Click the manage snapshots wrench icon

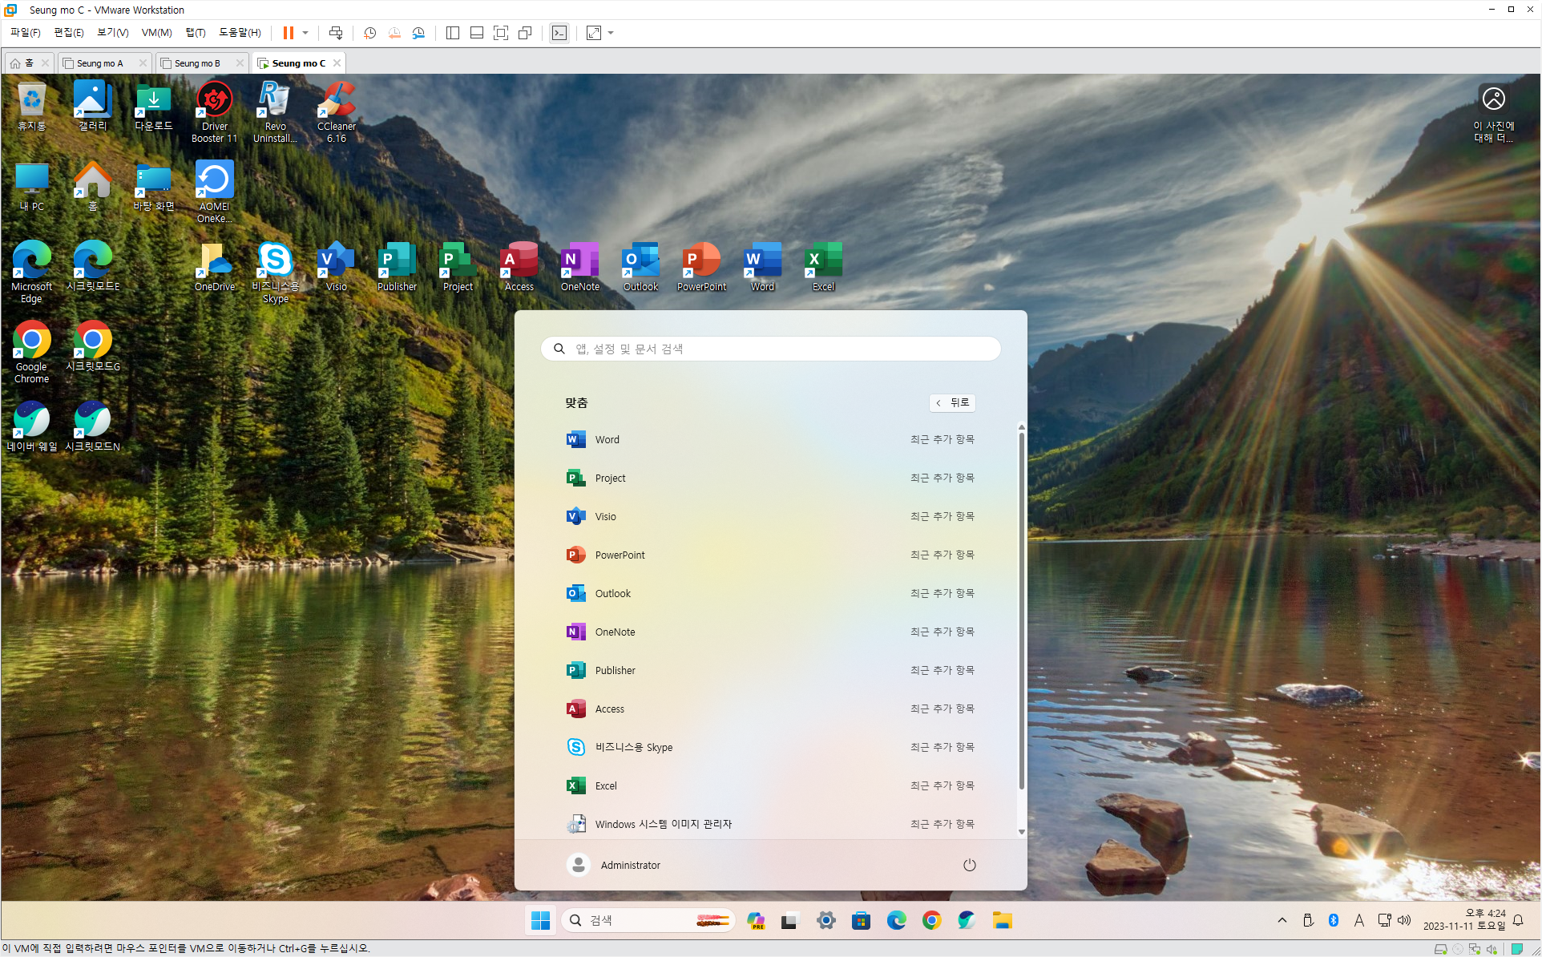418,33
